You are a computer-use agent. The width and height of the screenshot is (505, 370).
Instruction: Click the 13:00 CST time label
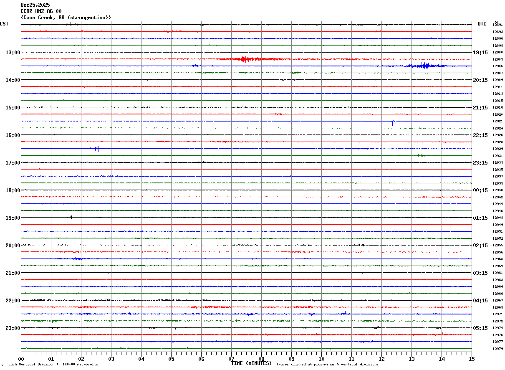click(x=13, y=53)
